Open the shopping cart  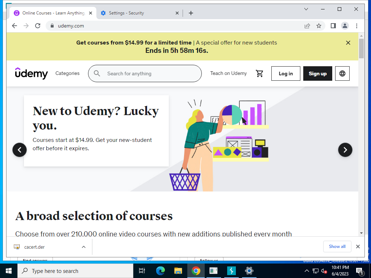259,73
